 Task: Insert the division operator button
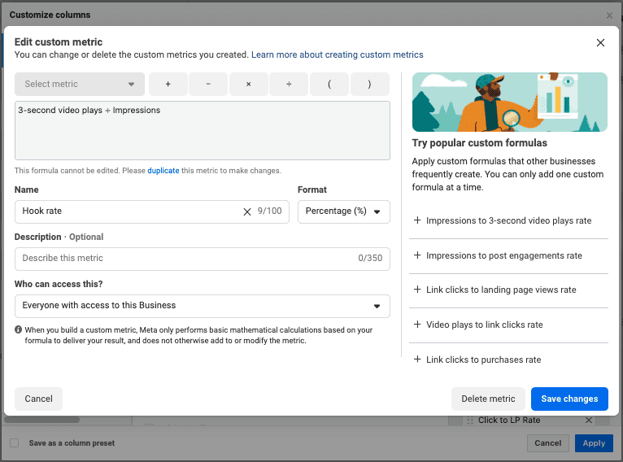tap(289, 84)
